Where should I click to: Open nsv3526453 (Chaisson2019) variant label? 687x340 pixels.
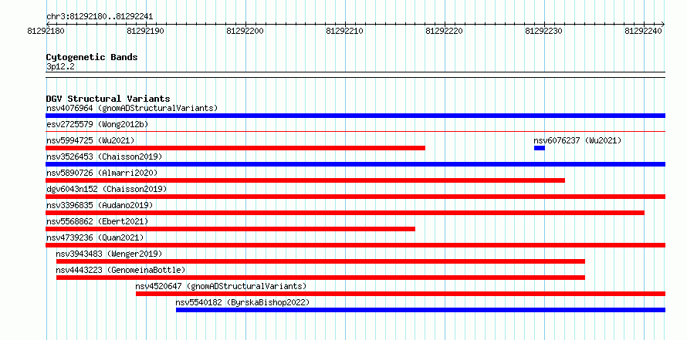[104, 157]
